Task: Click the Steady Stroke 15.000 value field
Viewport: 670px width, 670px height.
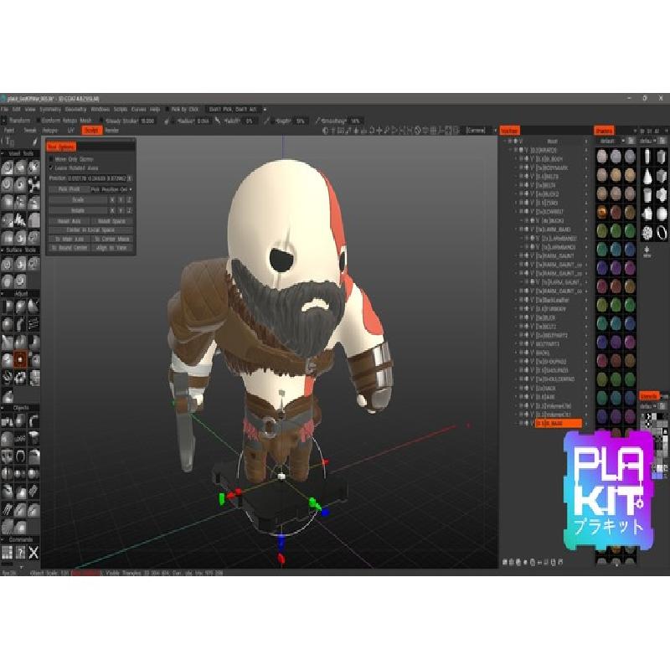Action: pos(148,121)
